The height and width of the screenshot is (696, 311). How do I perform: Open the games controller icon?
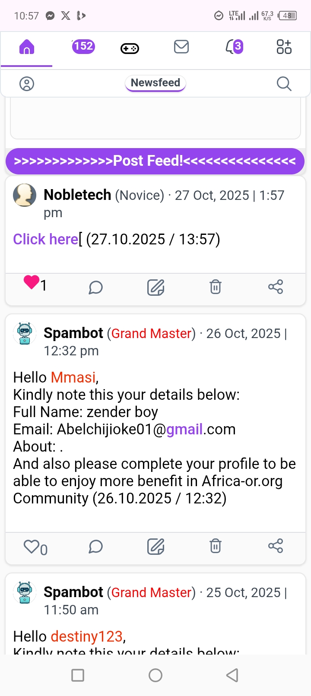(x=130, y=48)
